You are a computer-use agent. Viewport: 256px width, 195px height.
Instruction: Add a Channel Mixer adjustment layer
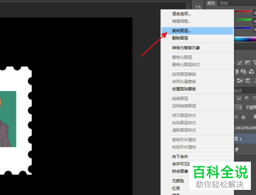coord(251,71)
